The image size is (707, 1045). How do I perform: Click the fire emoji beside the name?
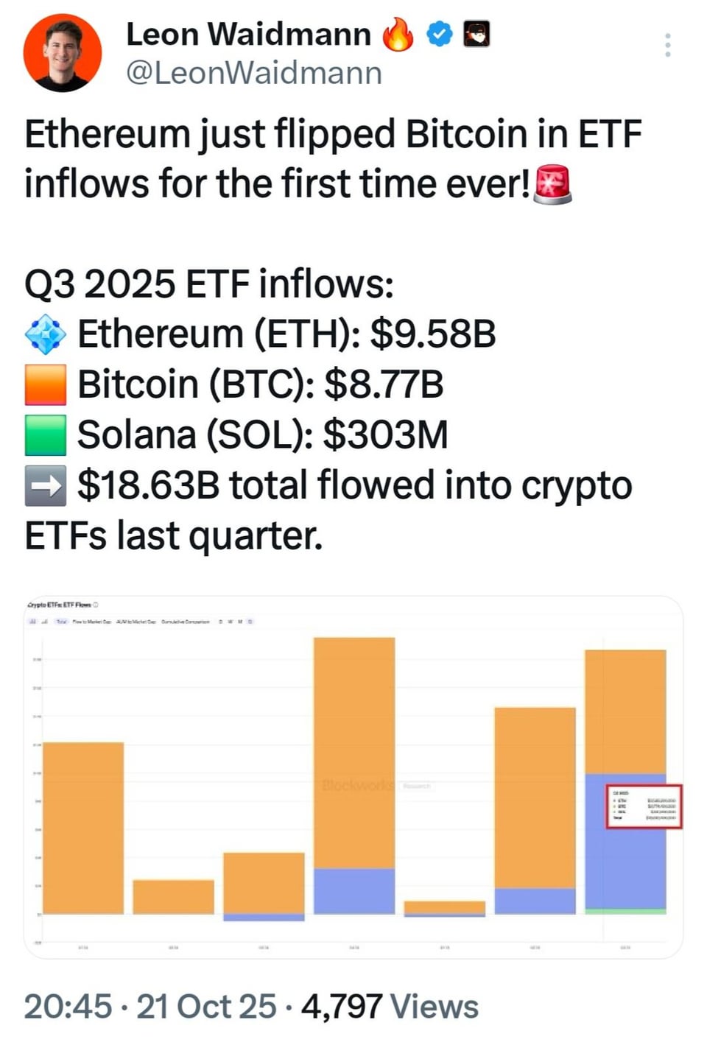[398, 34]
